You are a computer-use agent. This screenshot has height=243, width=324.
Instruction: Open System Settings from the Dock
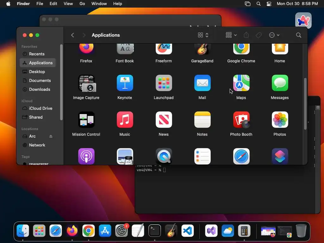coord(121,231)
